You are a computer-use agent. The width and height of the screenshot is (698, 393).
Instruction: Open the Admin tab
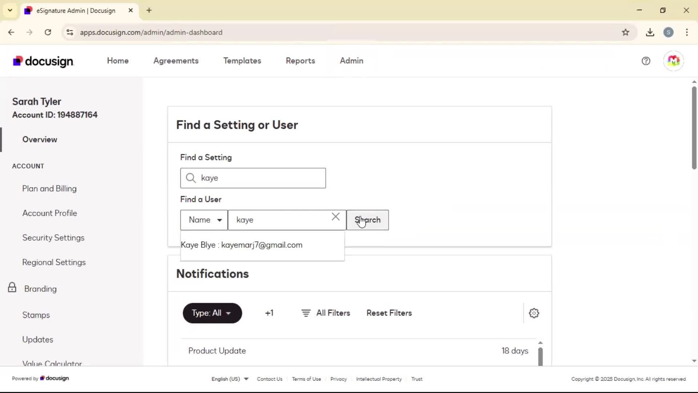352,61
